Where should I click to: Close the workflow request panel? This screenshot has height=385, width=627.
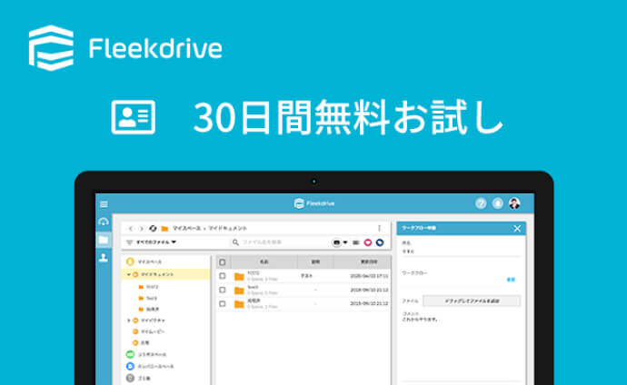click(517, 229)
